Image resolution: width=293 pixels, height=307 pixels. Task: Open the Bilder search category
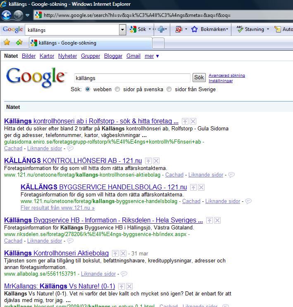29,56
